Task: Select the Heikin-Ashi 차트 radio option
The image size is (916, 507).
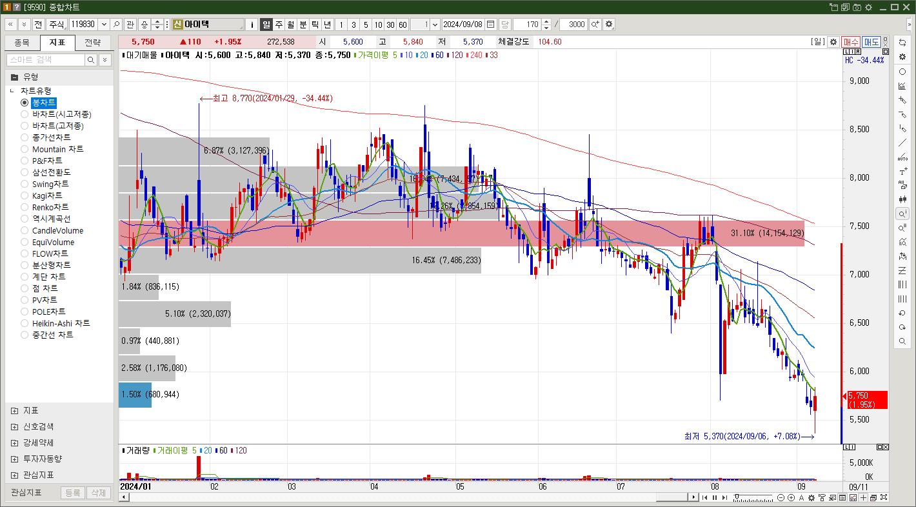Action: 25,323
